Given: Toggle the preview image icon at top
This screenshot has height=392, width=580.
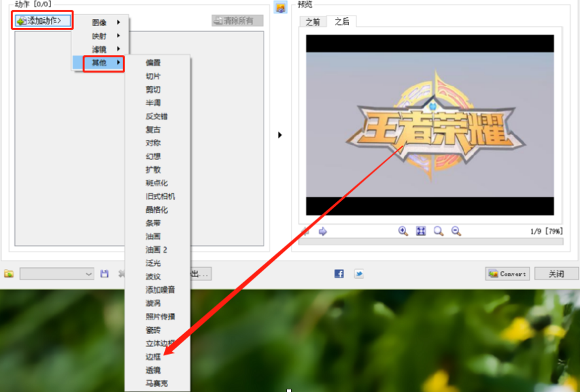Looking at the screenshot, I should 279,8.
